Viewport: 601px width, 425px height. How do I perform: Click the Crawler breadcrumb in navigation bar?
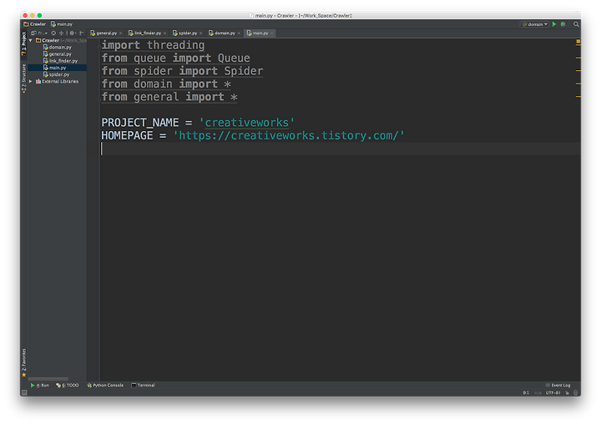35,24
